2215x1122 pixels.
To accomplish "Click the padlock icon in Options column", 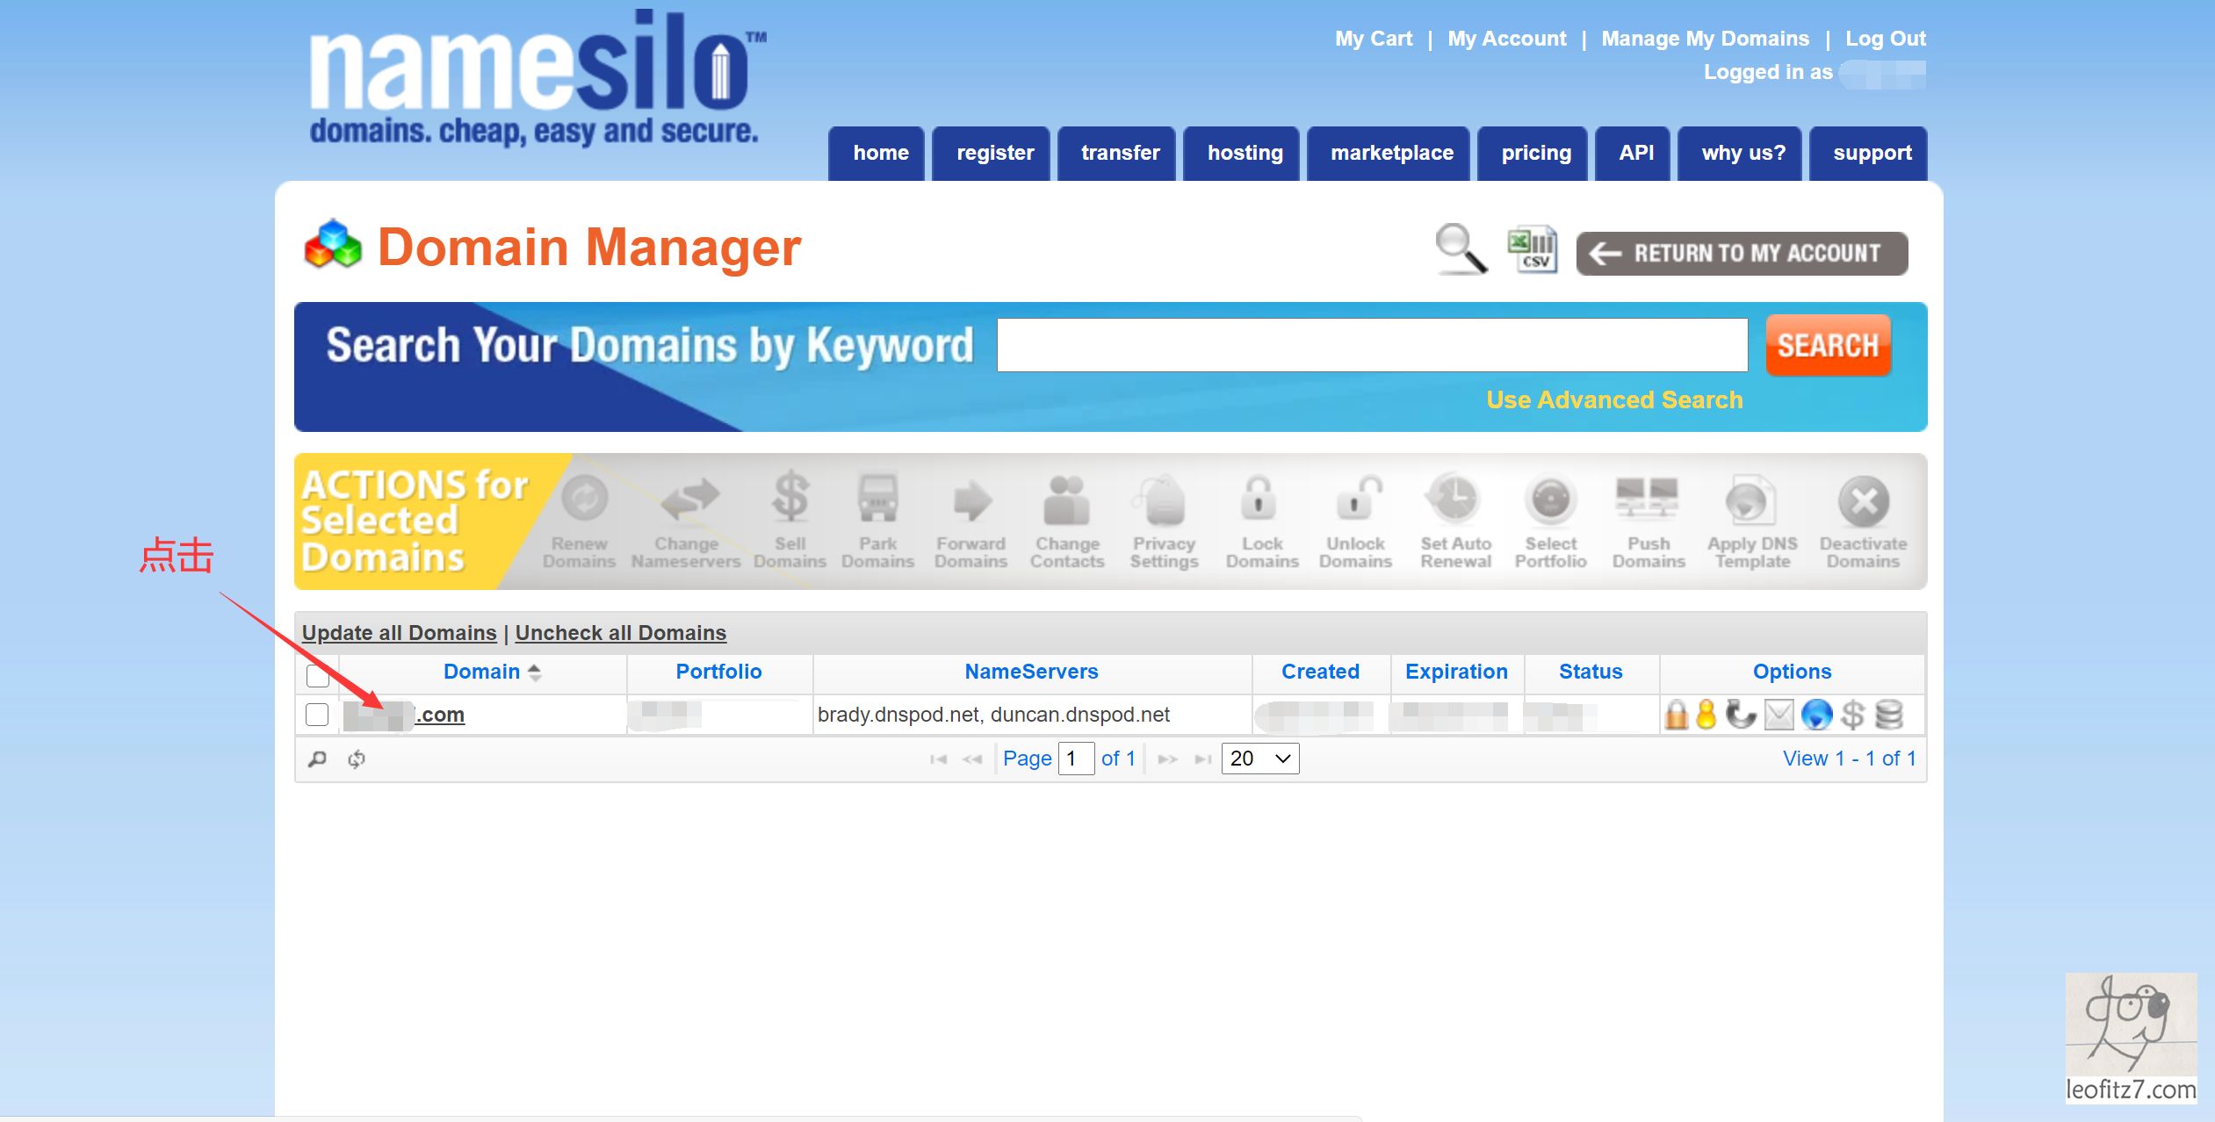I will 1676,715.
